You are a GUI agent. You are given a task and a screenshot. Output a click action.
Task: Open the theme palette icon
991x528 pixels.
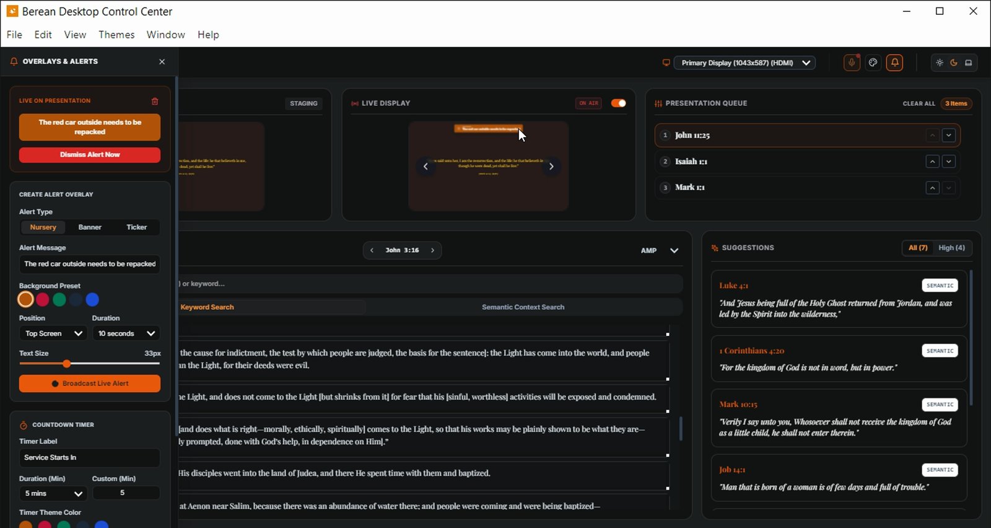[873, 63]
